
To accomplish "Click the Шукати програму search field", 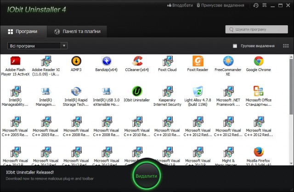I will 256,29.
